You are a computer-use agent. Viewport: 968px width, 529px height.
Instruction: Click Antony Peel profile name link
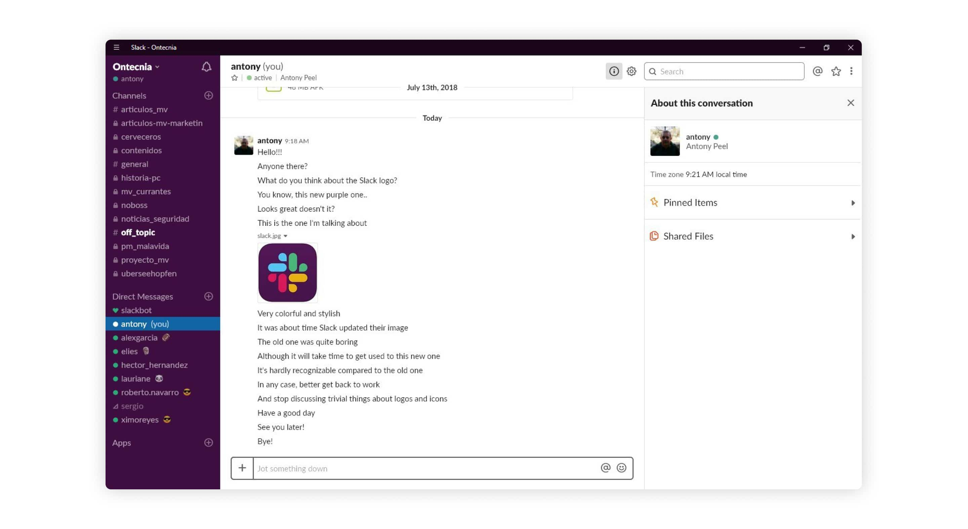(x=298, y=78)
